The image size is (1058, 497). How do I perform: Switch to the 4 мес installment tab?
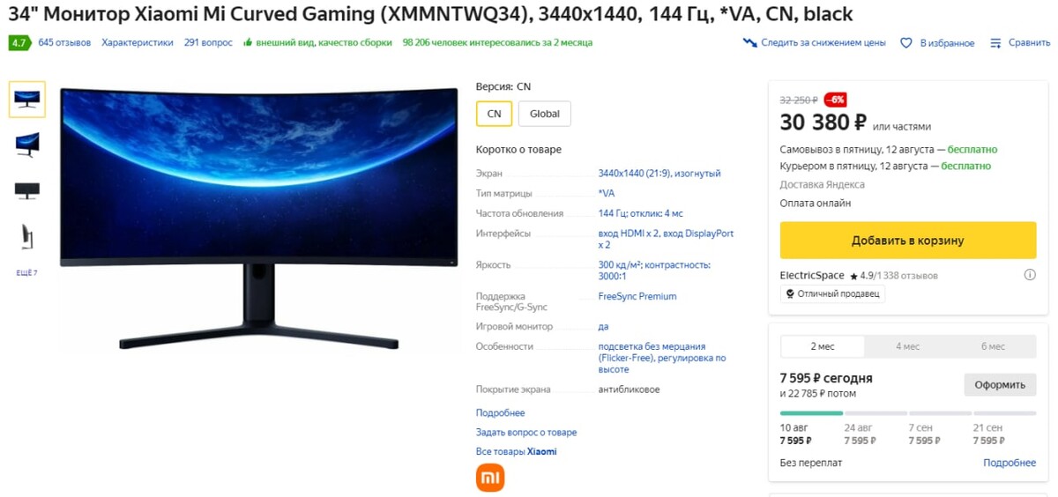(x=908, y=346)
